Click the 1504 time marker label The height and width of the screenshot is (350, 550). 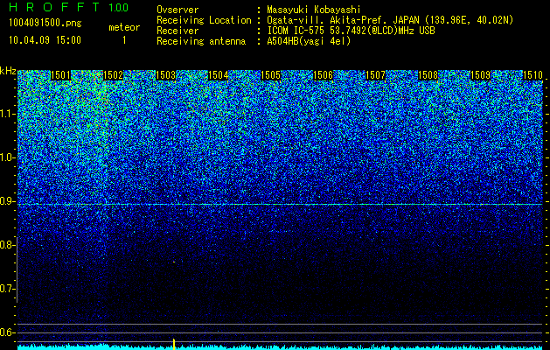coord(219,75)
